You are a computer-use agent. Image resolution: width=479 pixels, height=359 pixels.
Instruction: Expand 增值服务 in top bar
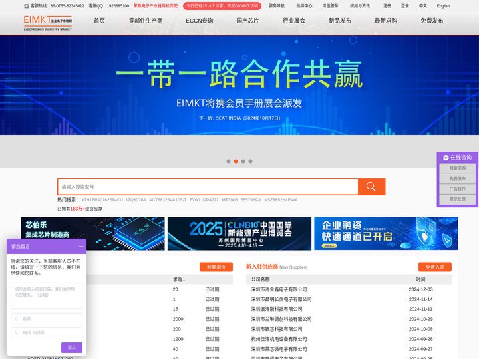pos(330,6)
